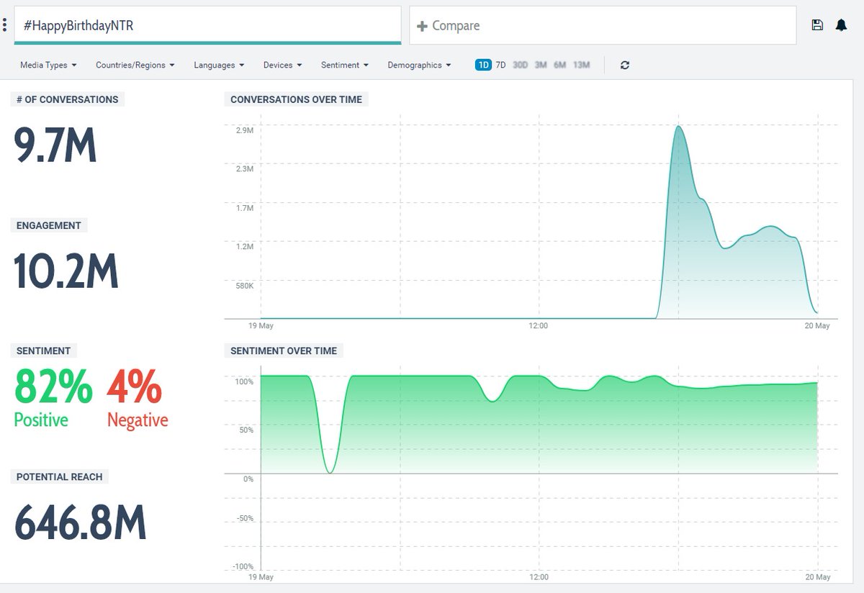The image size is (864, 593).
Task: Click the 82% Positive sentiment figure
Action: [x=53, y=387]
